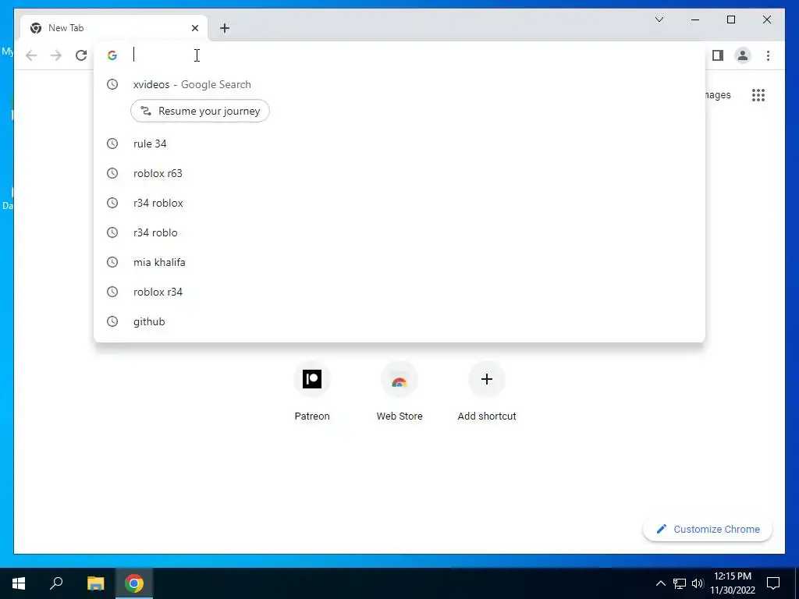Show hidden system tray icons
The width and height of the screenshot is (799, 599).
[660, 583]
